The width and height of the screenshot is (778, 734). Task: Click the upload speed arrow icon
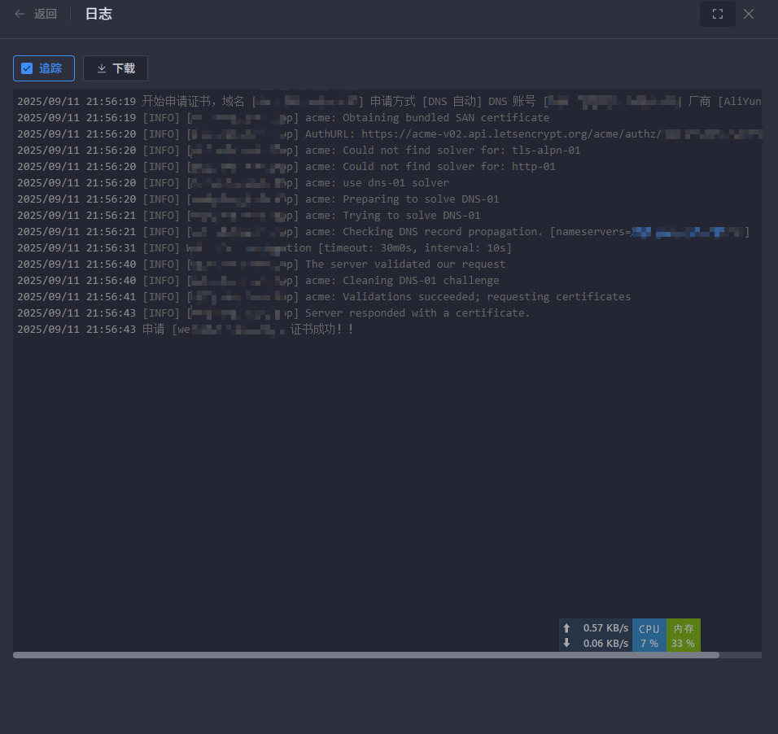coord(566,628)
